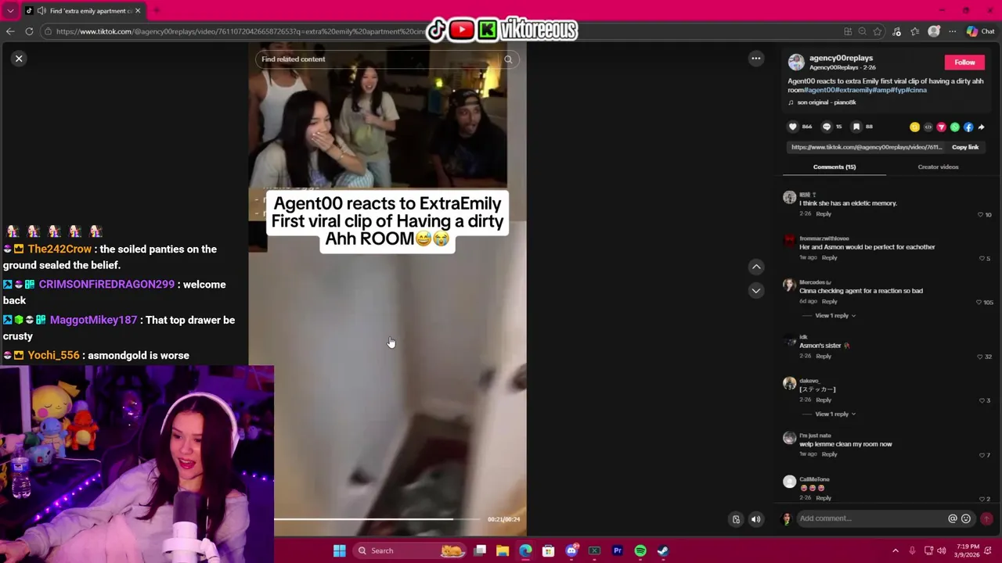
Task: Open Discord from the taskbar
Action: (571, 550)
